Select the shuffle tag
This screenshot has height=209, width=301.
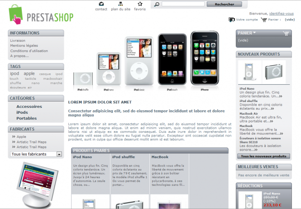[x=15, y=83]
